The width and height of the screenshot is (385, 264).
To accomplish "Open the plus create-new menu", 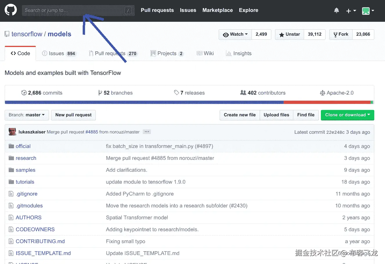I will [x=351, y=11].
